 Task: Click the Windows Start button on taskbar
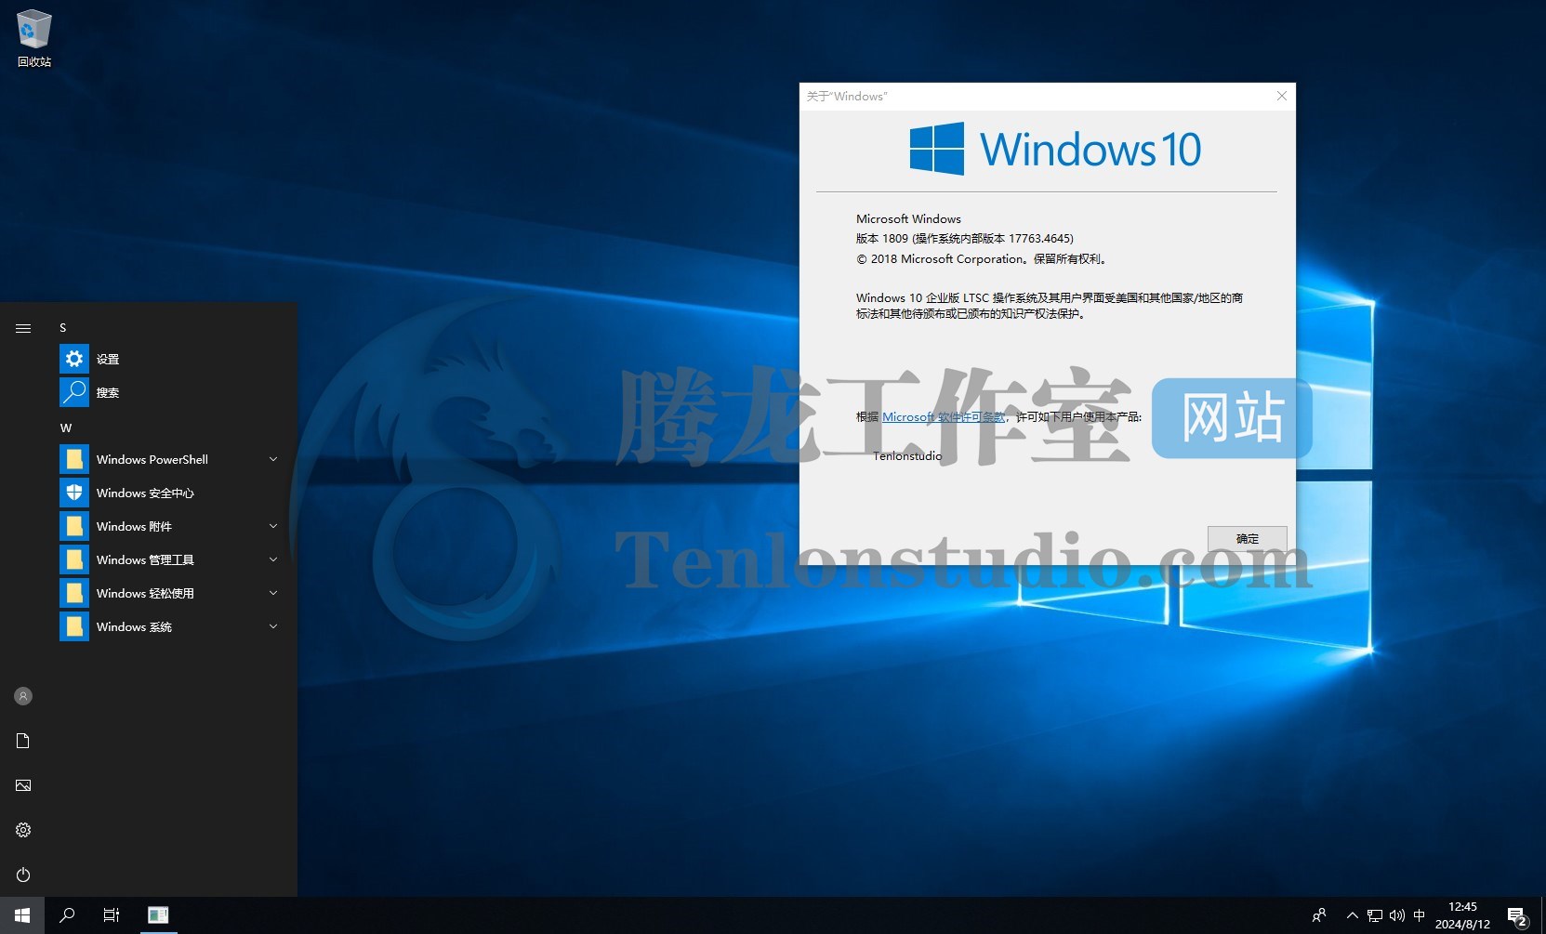22,915
